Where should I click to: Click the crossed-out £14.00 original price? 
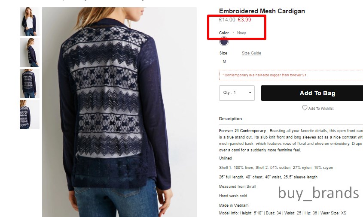[227, 20]
